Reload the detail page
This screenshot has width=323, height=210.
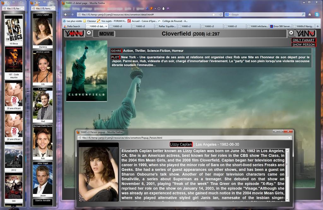point(220,14)
